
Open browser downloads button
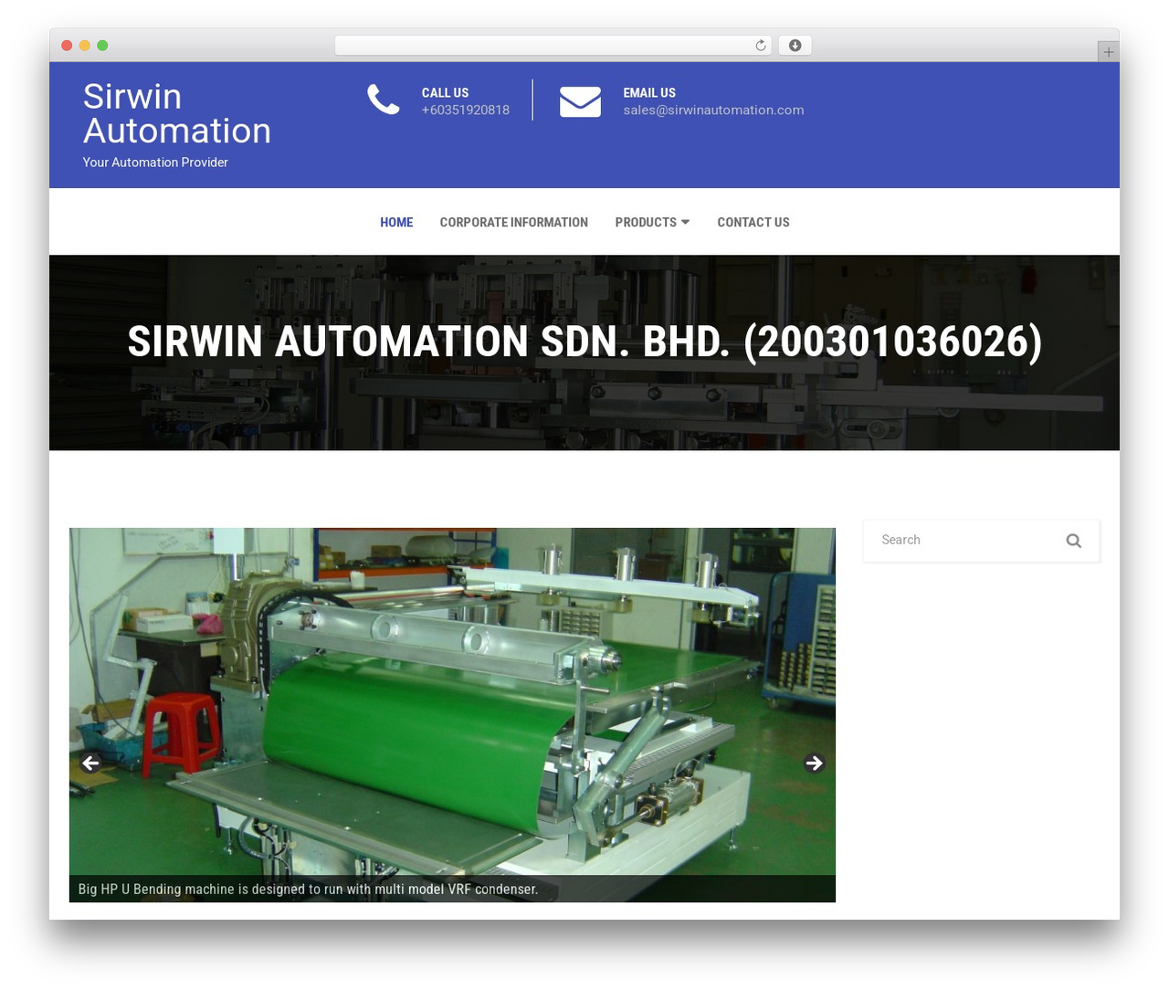[x=795, y=46]
